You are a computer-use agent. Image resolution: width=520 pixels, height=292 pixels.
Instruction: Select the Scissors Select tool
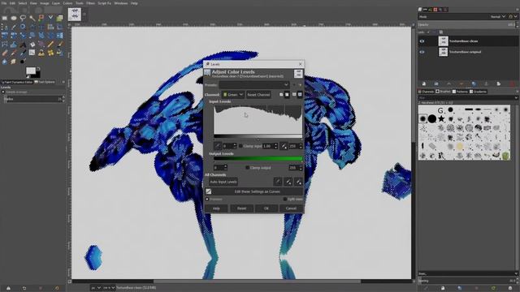(x=50, y=17)
